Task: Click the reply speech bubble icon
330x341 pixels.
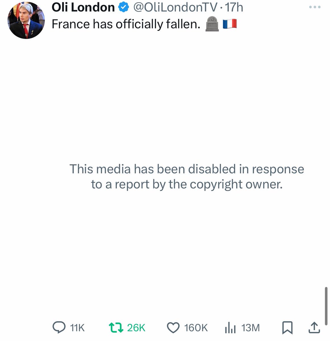Action: (59, 328)
